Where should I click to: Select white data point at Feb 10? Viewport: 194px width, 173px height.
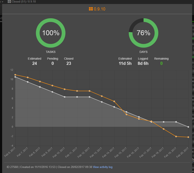click(x=65, y=97)
